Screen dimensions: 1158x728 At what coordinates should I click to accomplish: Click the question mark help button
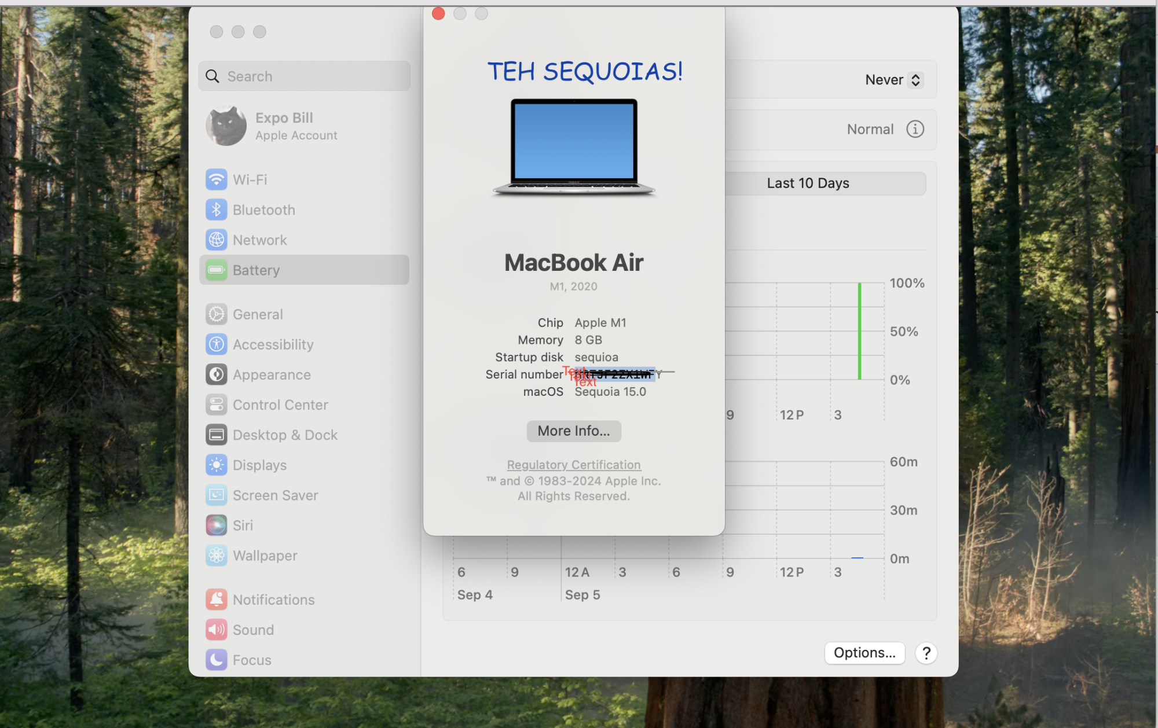click(926, 653)
